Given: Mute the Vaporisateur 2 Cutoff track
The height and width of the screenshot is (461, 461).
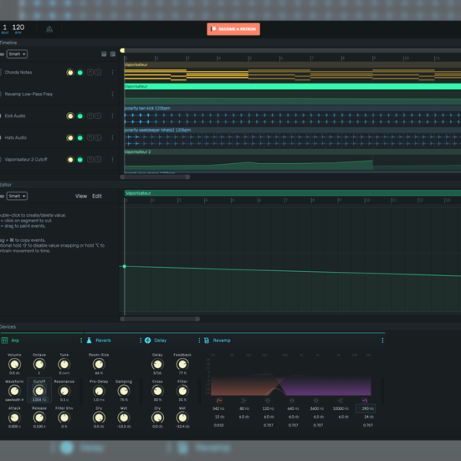Looking at the screenshot, I should coord(91,159).
